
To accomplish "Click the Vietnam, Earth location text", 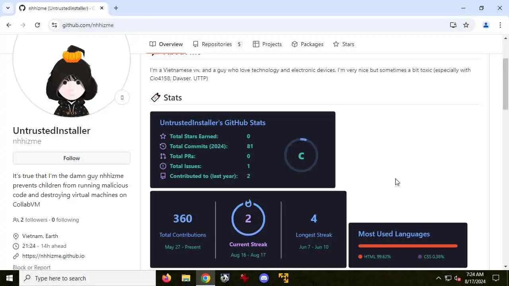I will [40, 236].
